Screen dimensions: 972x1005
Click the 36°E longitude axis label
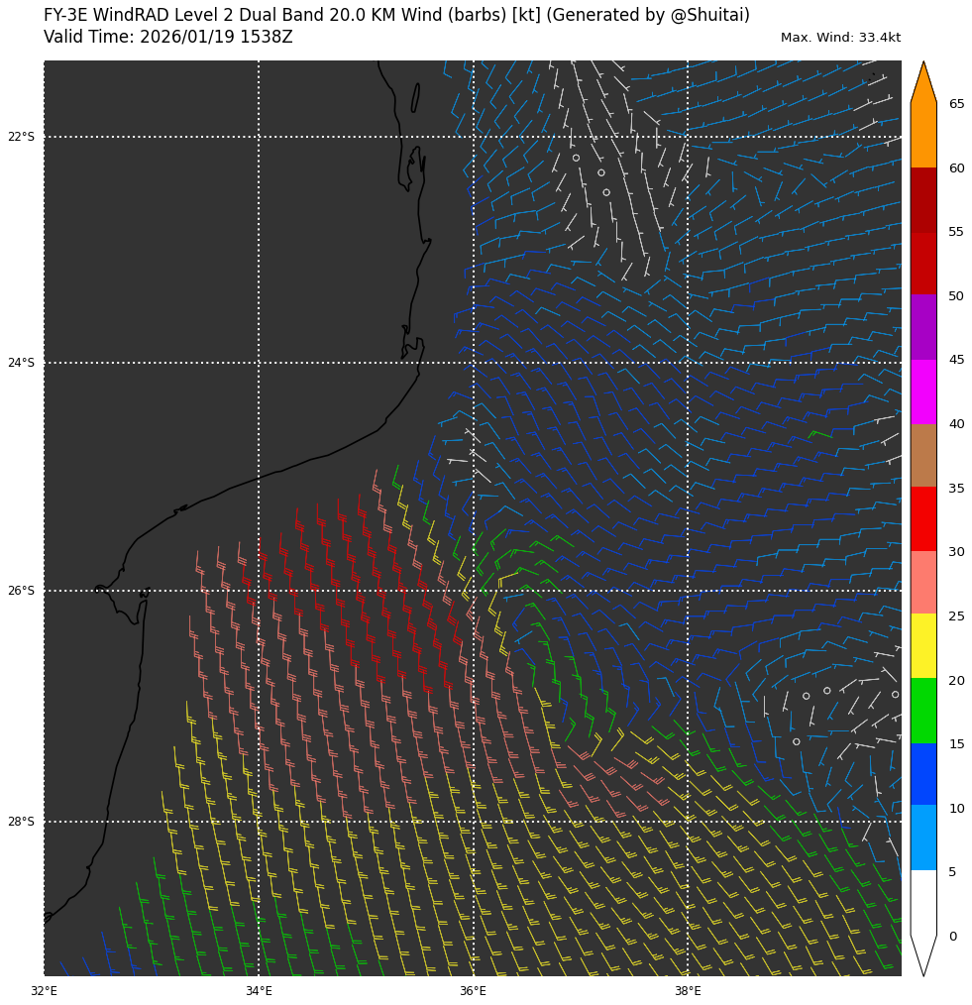[x=473, y=990]
